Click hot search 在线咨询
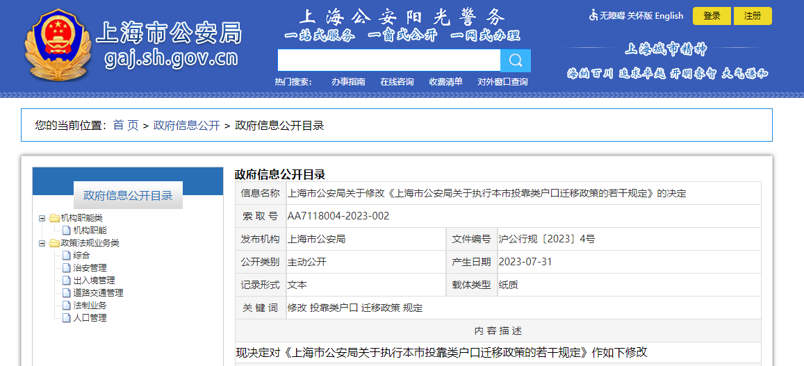804x366 pixels. click(397, 81)
